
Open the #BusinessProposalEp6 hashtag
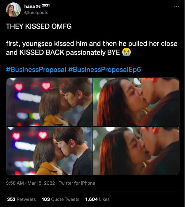click(104, 70)
